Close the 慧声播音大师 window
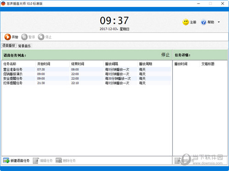This screenshot has width=229, height=171. click(223, 4)
